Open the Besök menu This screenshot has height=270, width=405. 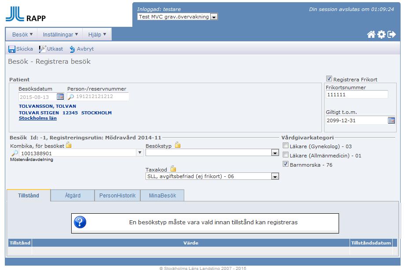(22, 34)
